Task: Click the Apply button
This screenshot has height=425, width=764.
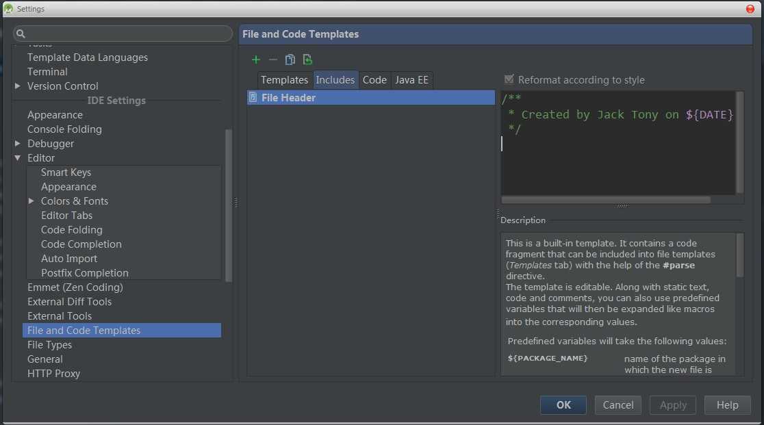Action: click(673, 405)
